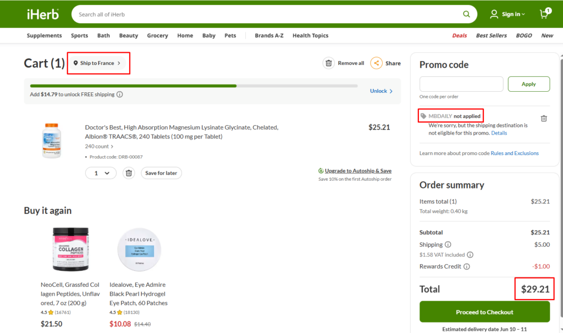Open New products link
Screen dimensions: 563x333
pos(547,36)
